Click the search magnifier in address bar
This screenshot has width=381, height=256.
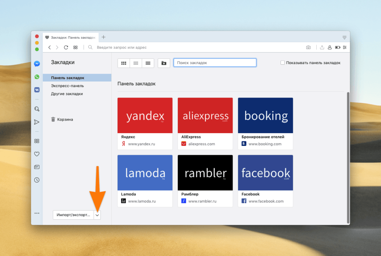(x=90, y=47)
